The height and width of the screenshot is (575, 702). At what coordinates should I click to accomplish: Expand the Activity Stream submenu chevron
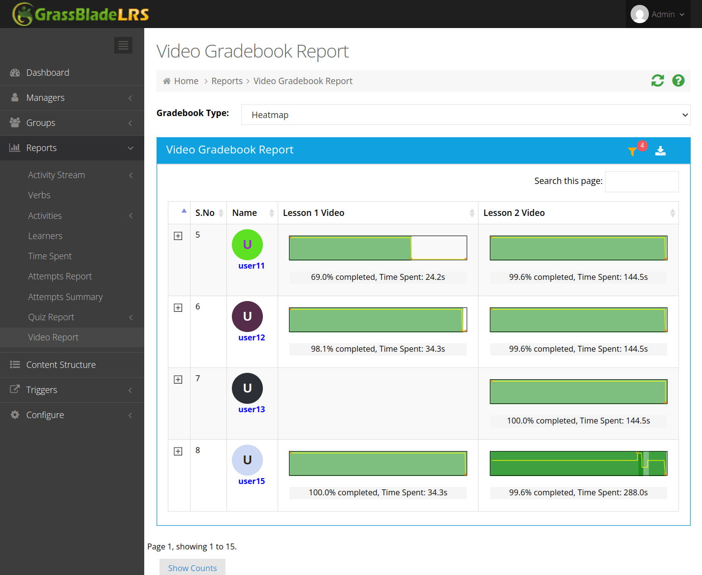click(131, 175)
